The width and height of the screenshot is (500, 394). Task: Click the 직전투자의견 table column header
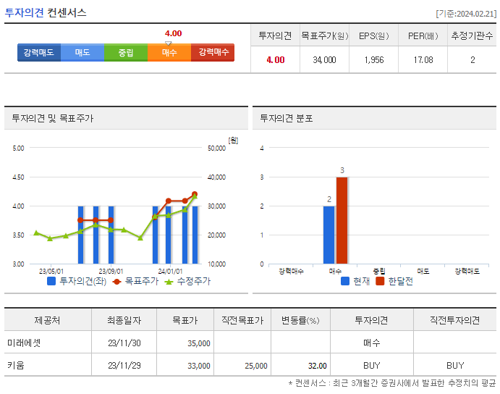(x=454, y=320)
